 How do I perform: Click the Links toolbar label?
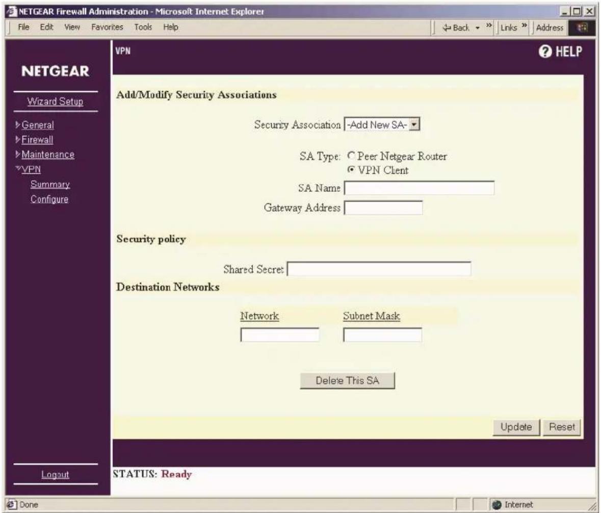tap(509, 28)
